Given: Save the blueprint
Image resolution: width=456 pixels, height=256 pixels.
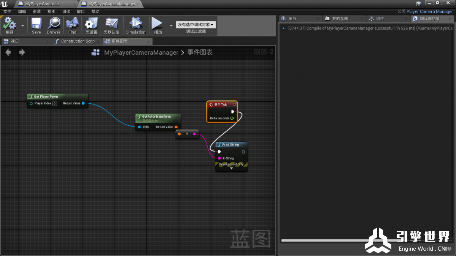Looking at the screenshot, I should 37,26.
